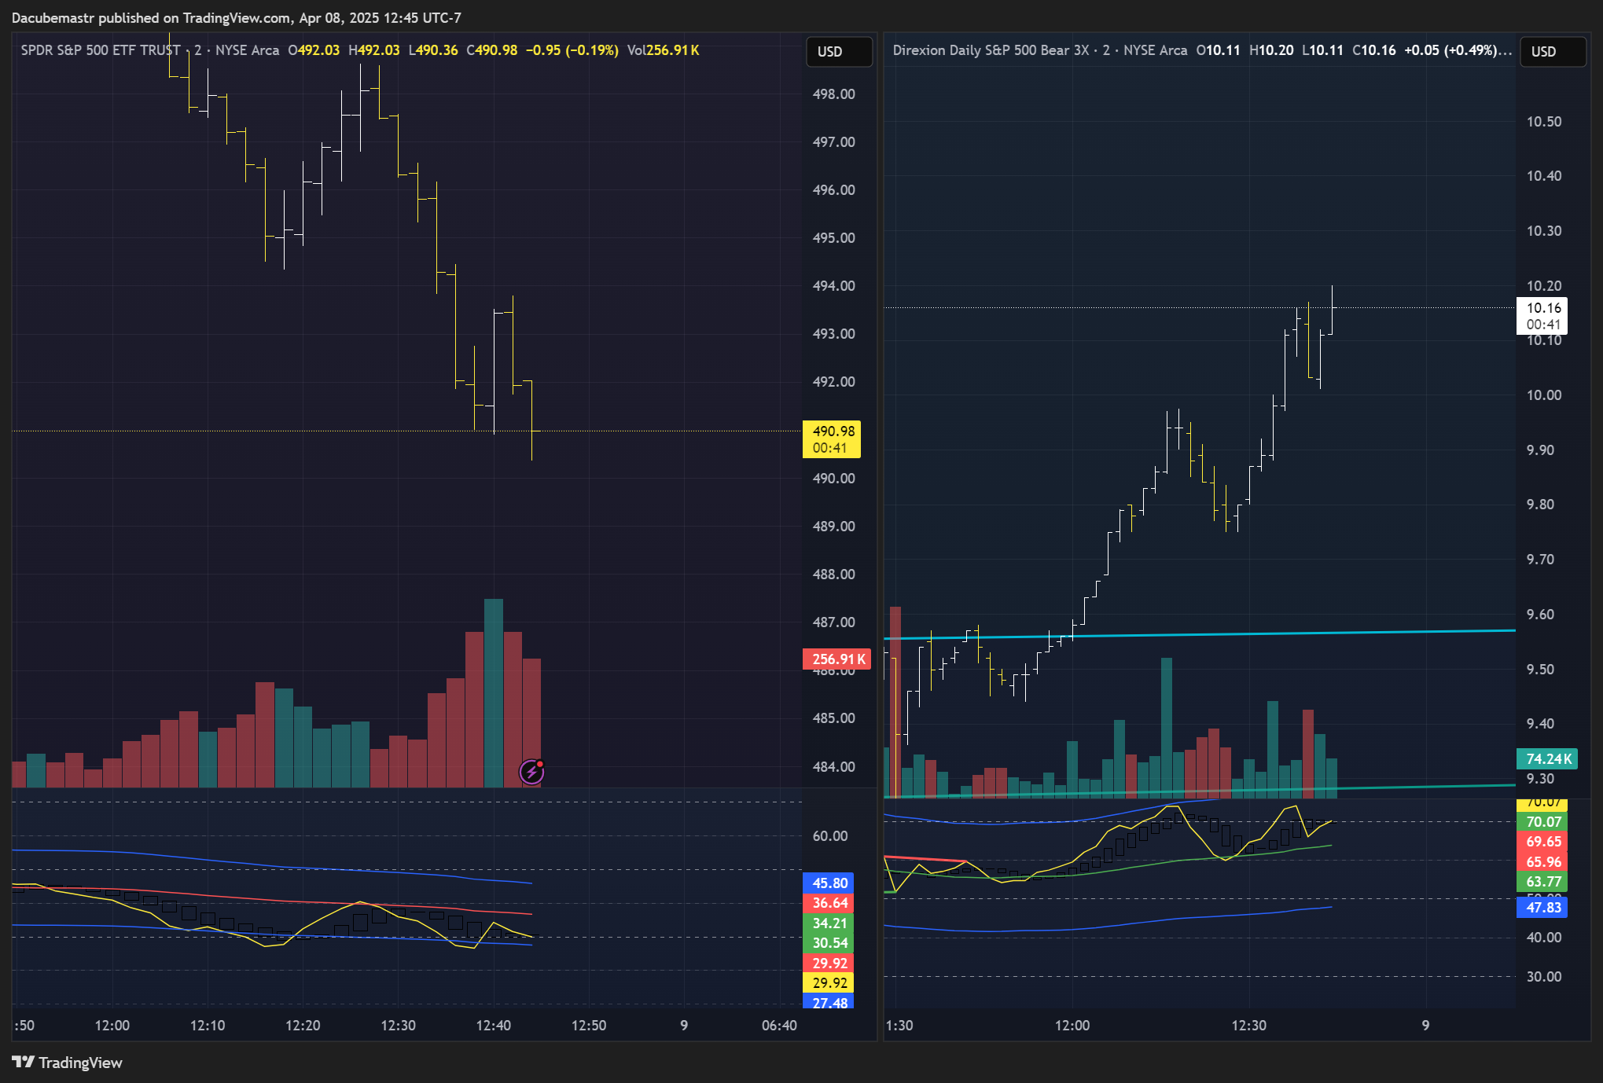Click the 10.50 price axis label

(x=1544, y=122)
